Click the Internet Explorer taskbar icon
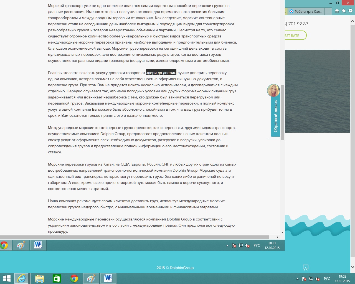Viewport: 355px width, 284px height. (22, 278)
